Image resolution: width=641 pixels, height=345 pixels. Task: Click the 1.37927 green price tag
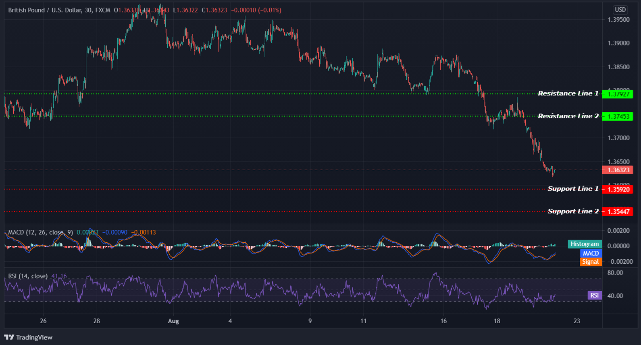tap(618, 94)
